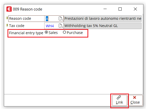The image size is (147, 109).
Task: Focus the Tax code field containing WH4
Action: pos(52,26)
